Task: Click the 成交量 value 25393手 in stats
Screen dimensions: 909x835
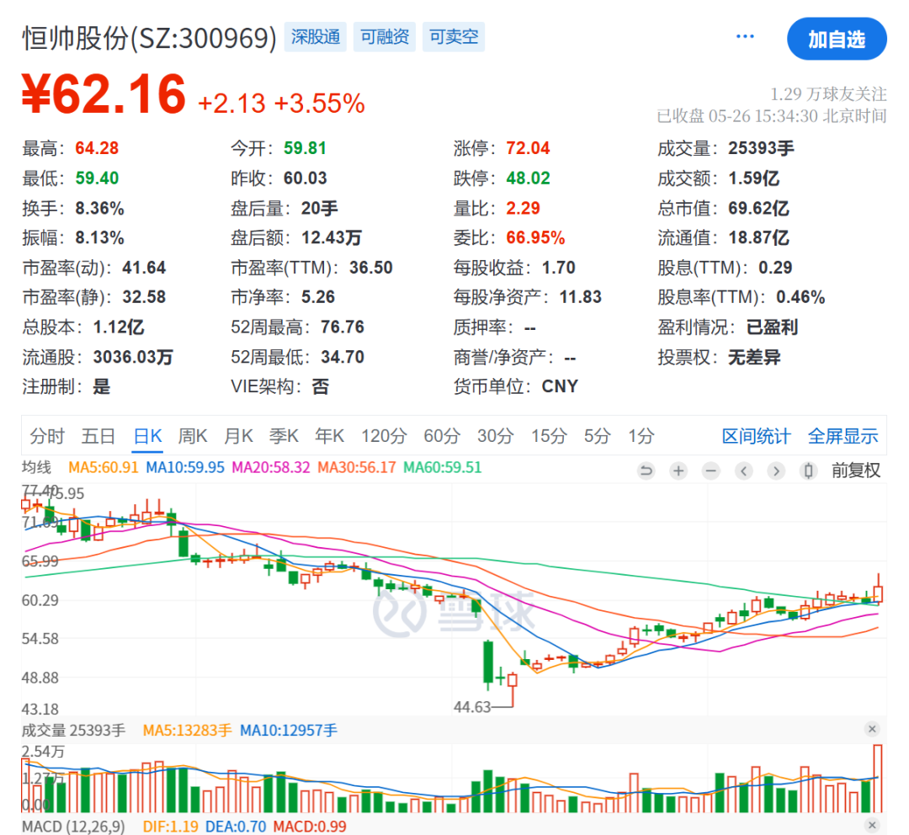Action: pyautogui.click(x=761, y=148)
